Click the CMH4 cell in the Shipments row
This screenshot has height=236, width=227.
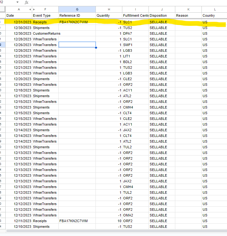pyautogui.click(x=135, y=107)
